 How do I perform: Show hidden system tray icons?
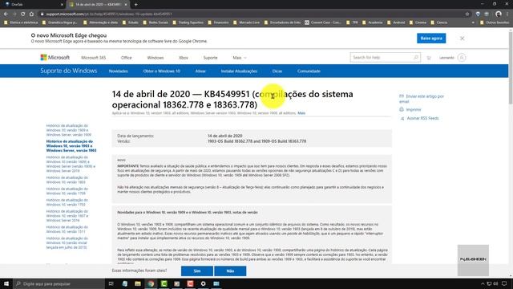[x=483, y=283]
